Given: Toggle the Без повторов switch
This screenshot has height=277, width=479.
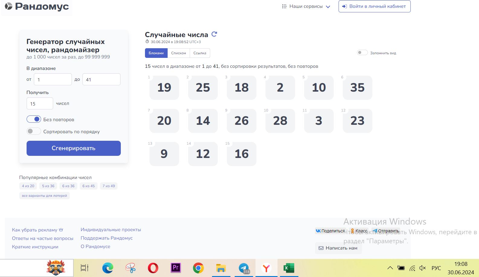Looking at the screenshot, I should (34, 119).
